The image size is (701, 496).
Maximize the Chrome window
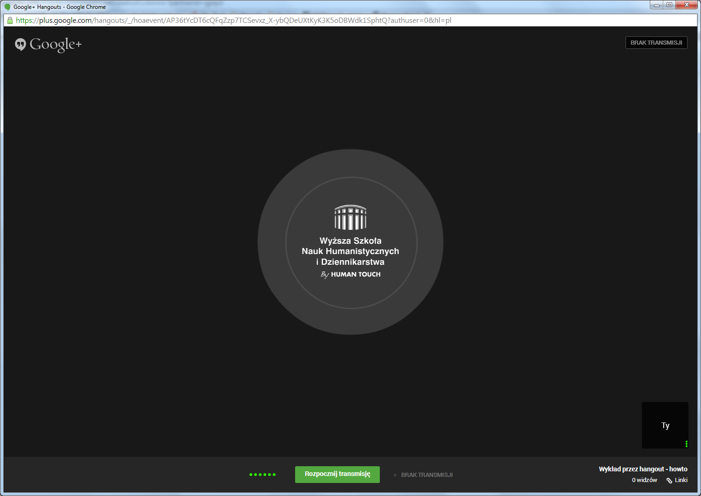669,5
